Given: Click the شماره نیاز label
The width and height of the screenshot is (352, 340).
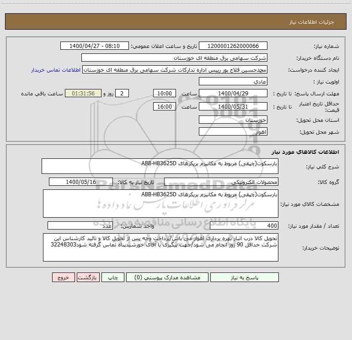Looking at the screenshot, I should 326,46.
